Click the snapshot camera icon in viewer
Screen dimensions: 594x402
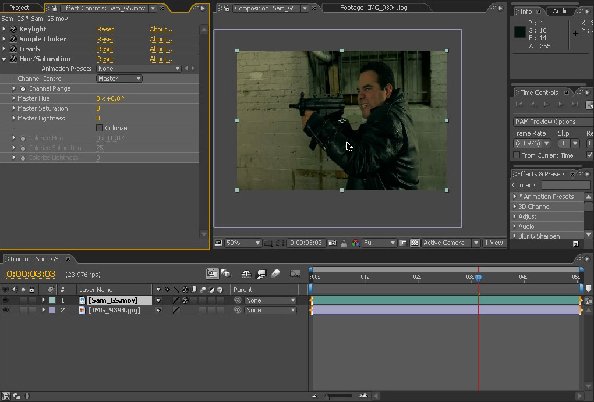point(332,243)
